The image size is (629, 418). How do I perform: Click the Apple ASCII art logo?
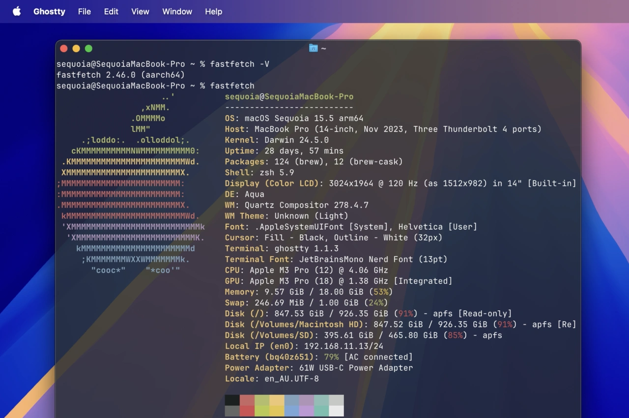130,187
